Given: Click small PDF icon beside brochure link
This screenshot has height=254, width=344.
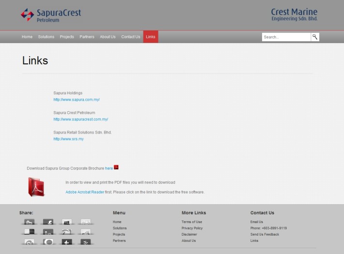Looking at the screenshot, I should click(x=116, y=167).
